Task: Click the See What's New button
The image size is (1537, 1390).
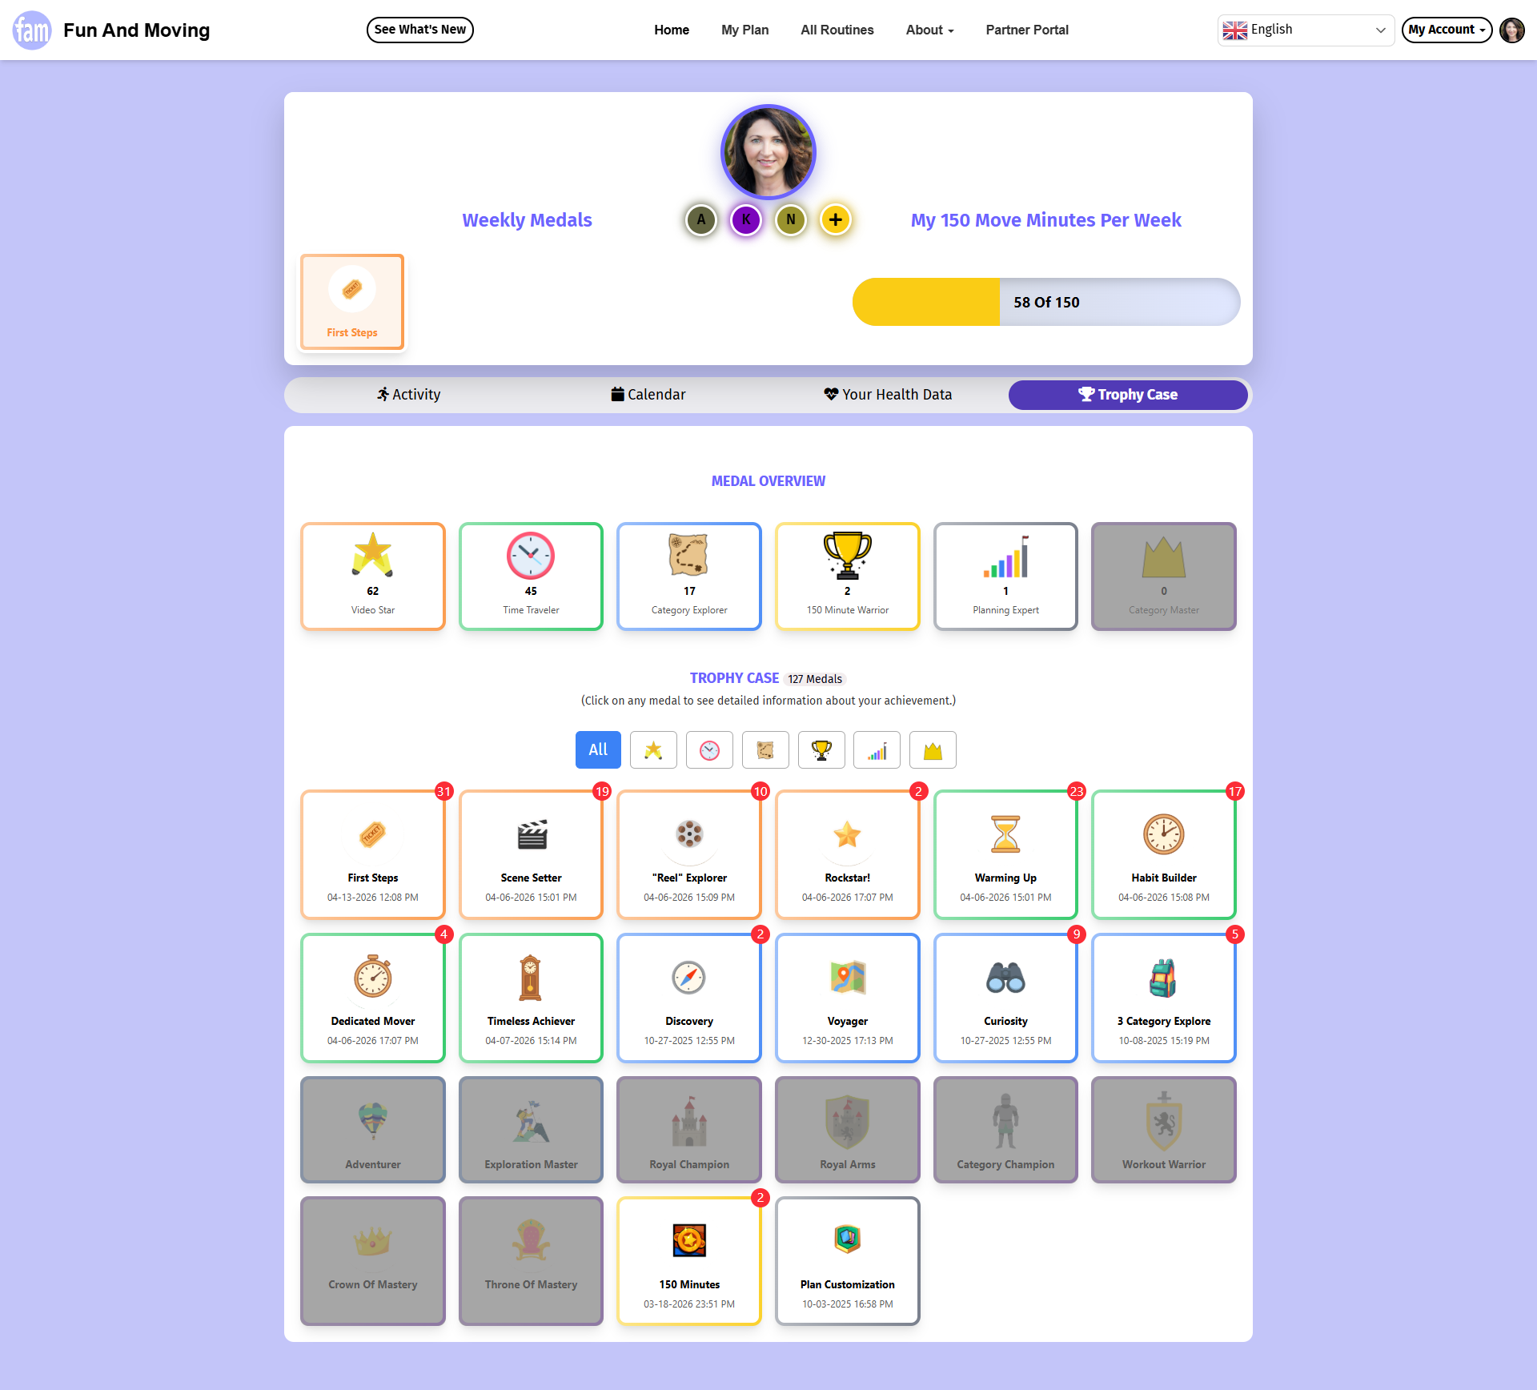Action: click(x=420, y=30)
